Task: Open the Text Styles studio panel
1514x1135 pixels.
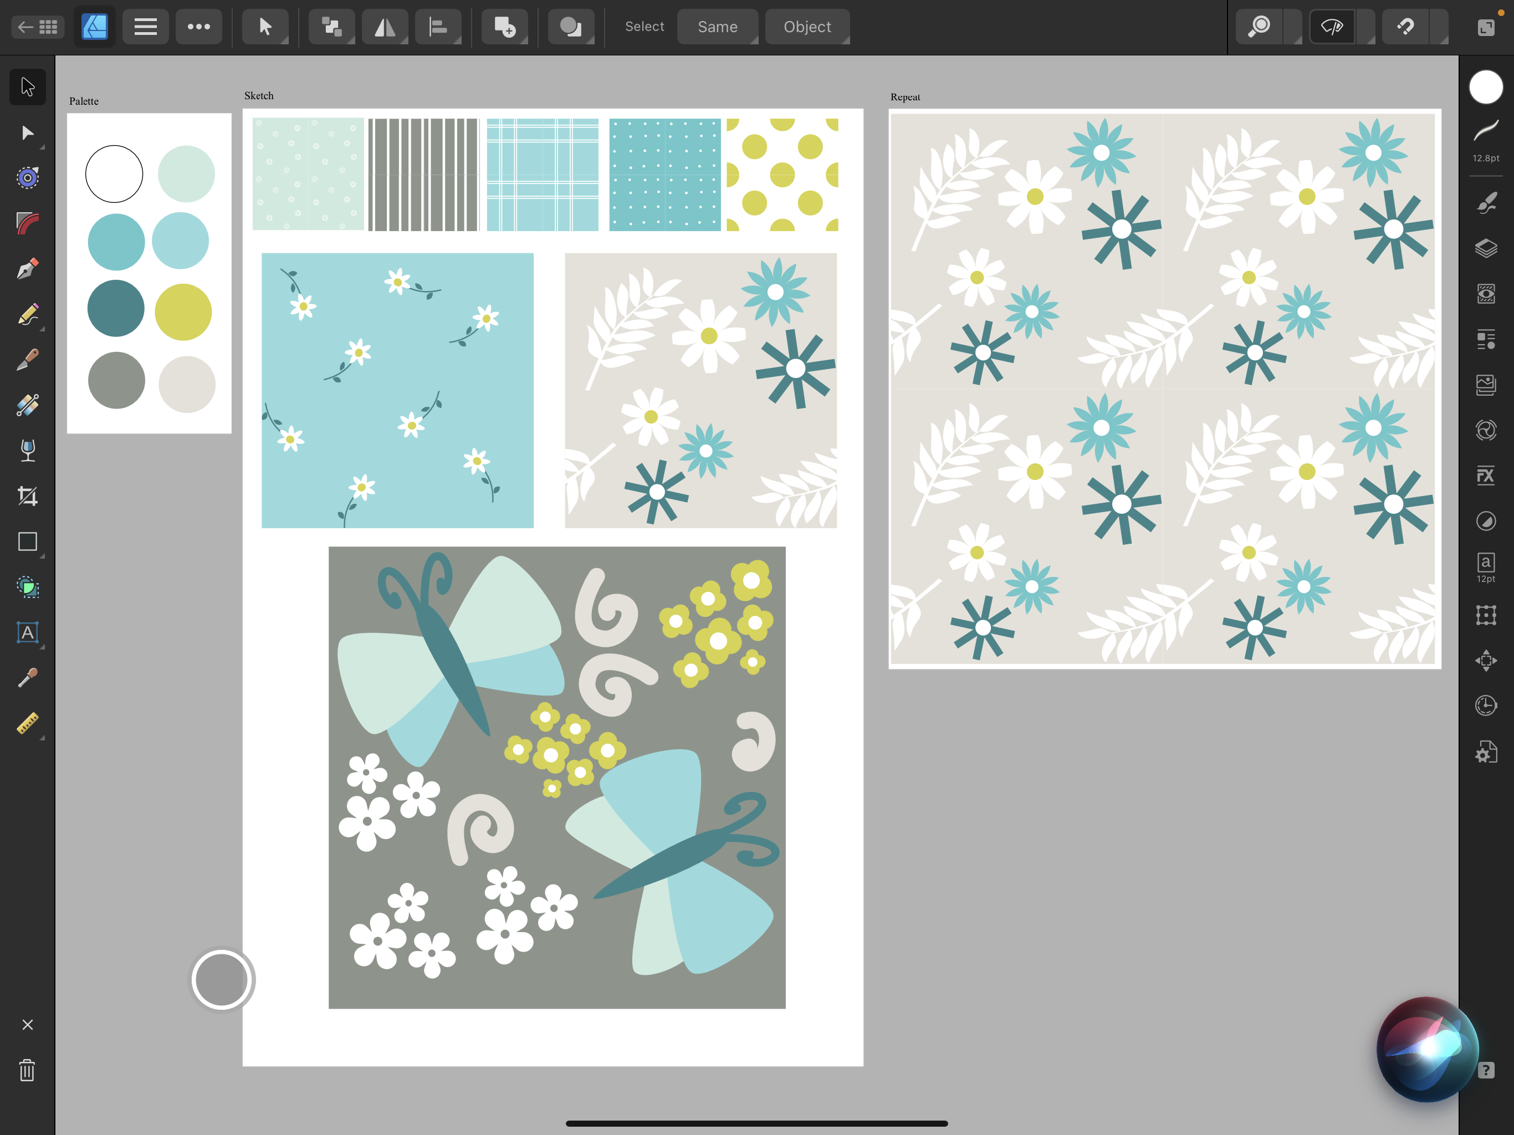Action: pos(1486,340)
